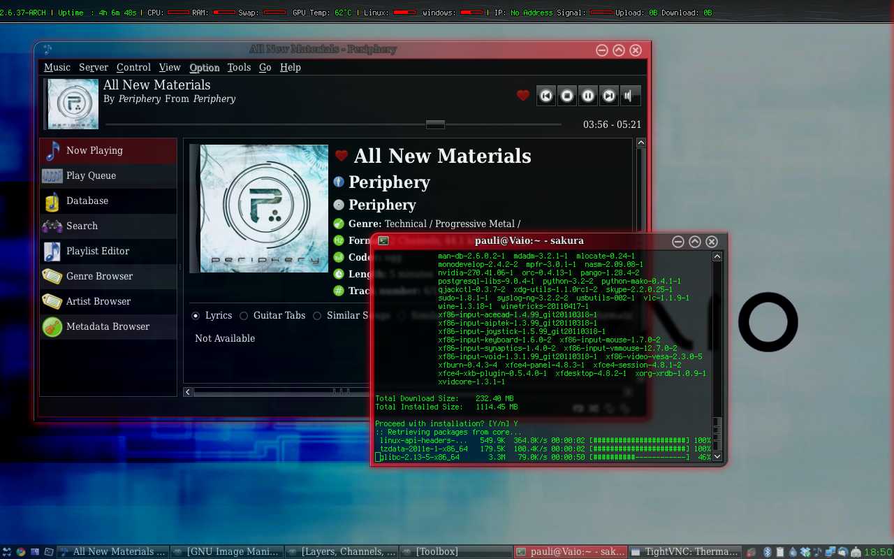Viewport: 894px width, 559px height.
Task: Shade the sakura terminal window
Action: coord(695,241)
